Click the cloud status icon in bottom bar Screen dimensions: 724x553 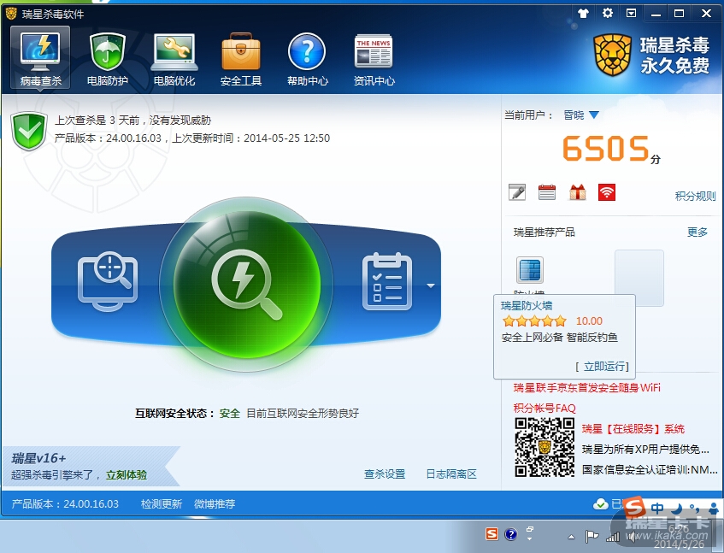[x=600, y=504]
